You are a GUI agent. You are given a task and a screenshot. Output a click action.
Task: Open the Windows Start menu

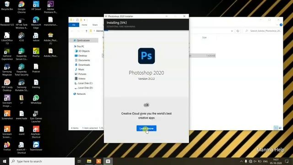[x=5, y=161]
